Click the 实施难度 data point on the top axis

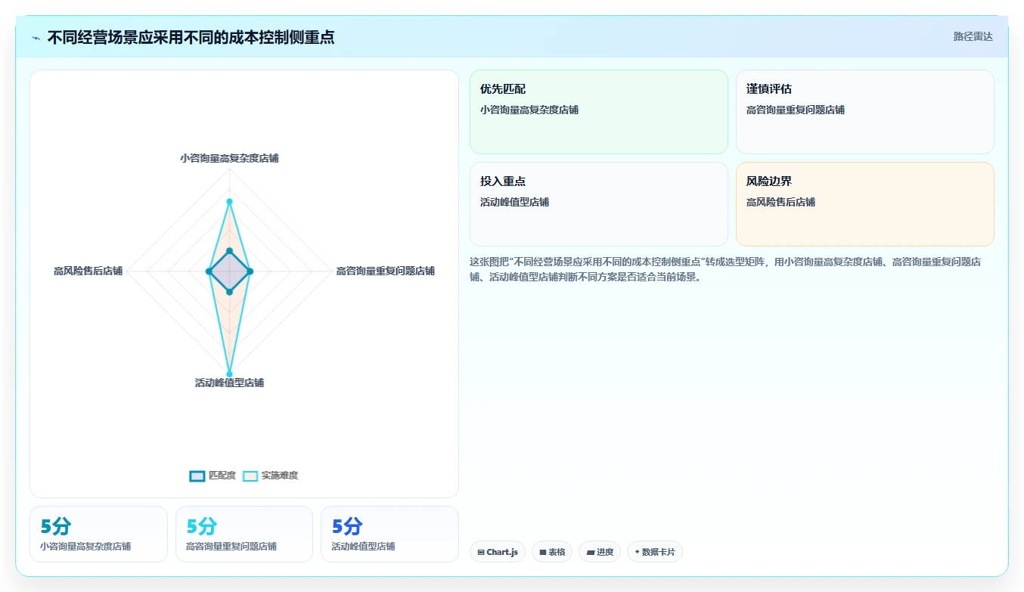click(229, 201)
